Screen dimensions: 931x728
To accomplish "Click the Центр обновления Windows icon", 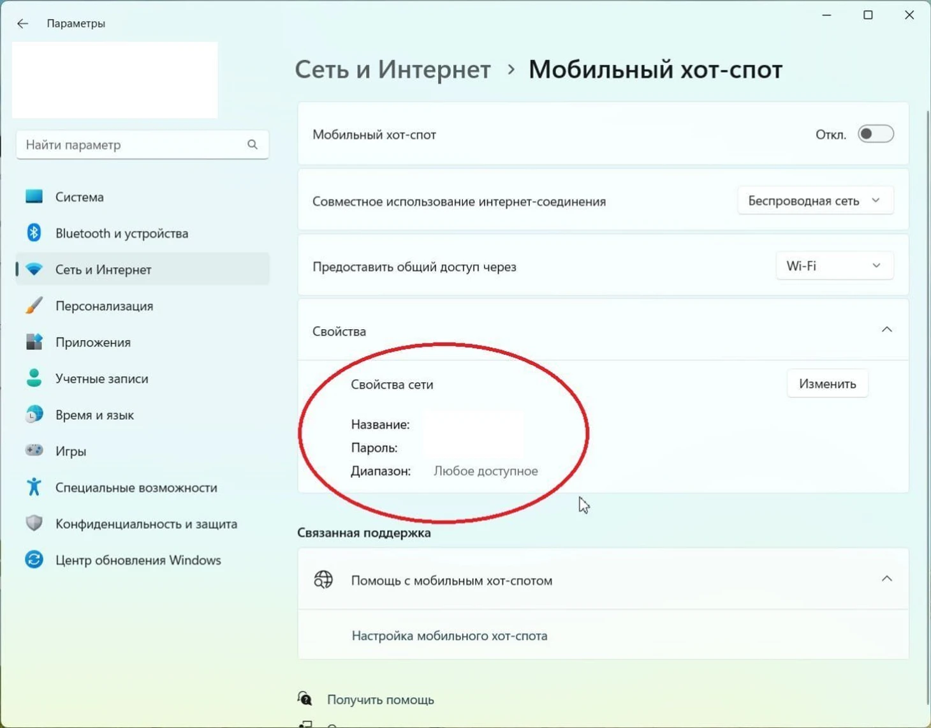I will pyautogui.click(x=34, y=560).
